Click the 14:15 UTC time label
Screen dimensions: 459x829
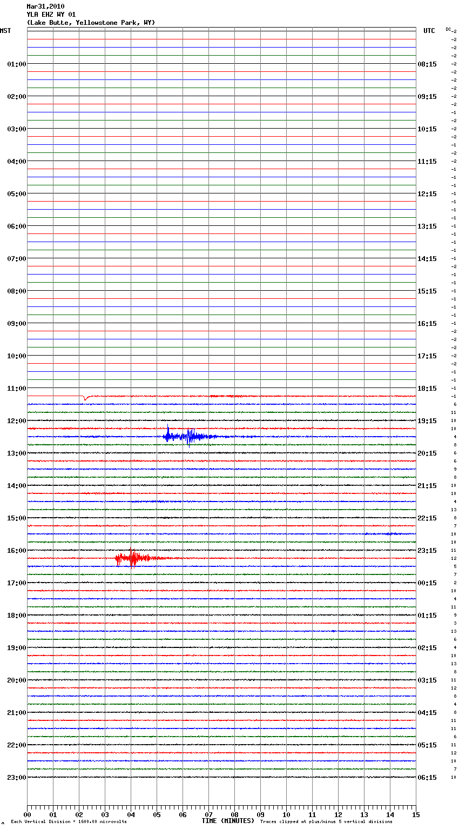click(427, 258)
